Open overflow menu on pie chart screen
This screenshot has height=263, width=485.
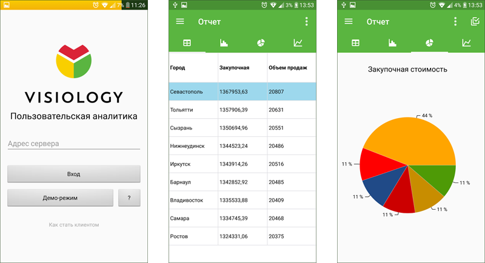[455, 21]
